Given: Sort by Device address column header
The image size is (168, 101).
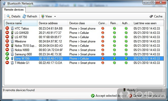Looking at the screenshot, I should coord(53,23).
